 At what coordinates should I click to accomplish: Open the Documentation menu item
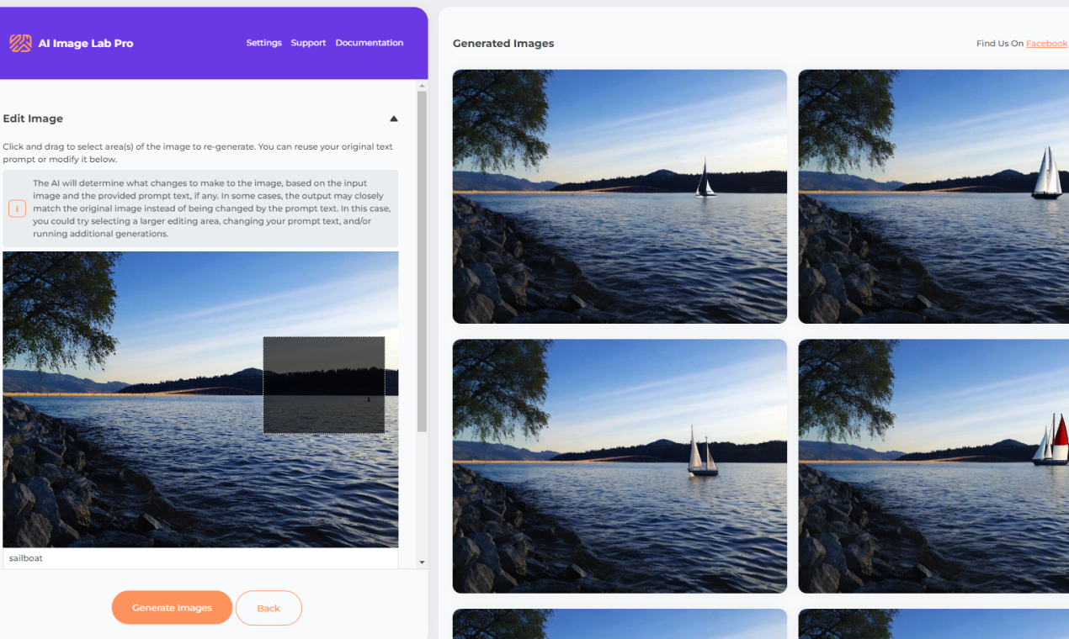point(370,43)
